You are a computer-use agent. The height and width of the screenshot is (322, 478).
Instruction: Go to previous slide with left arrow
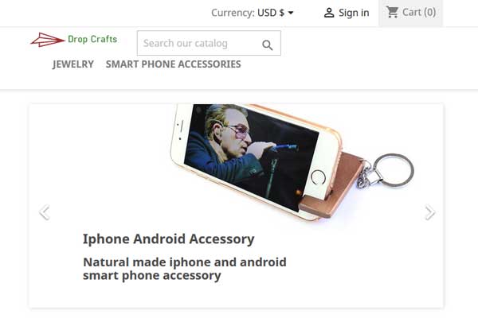[45, 212]
